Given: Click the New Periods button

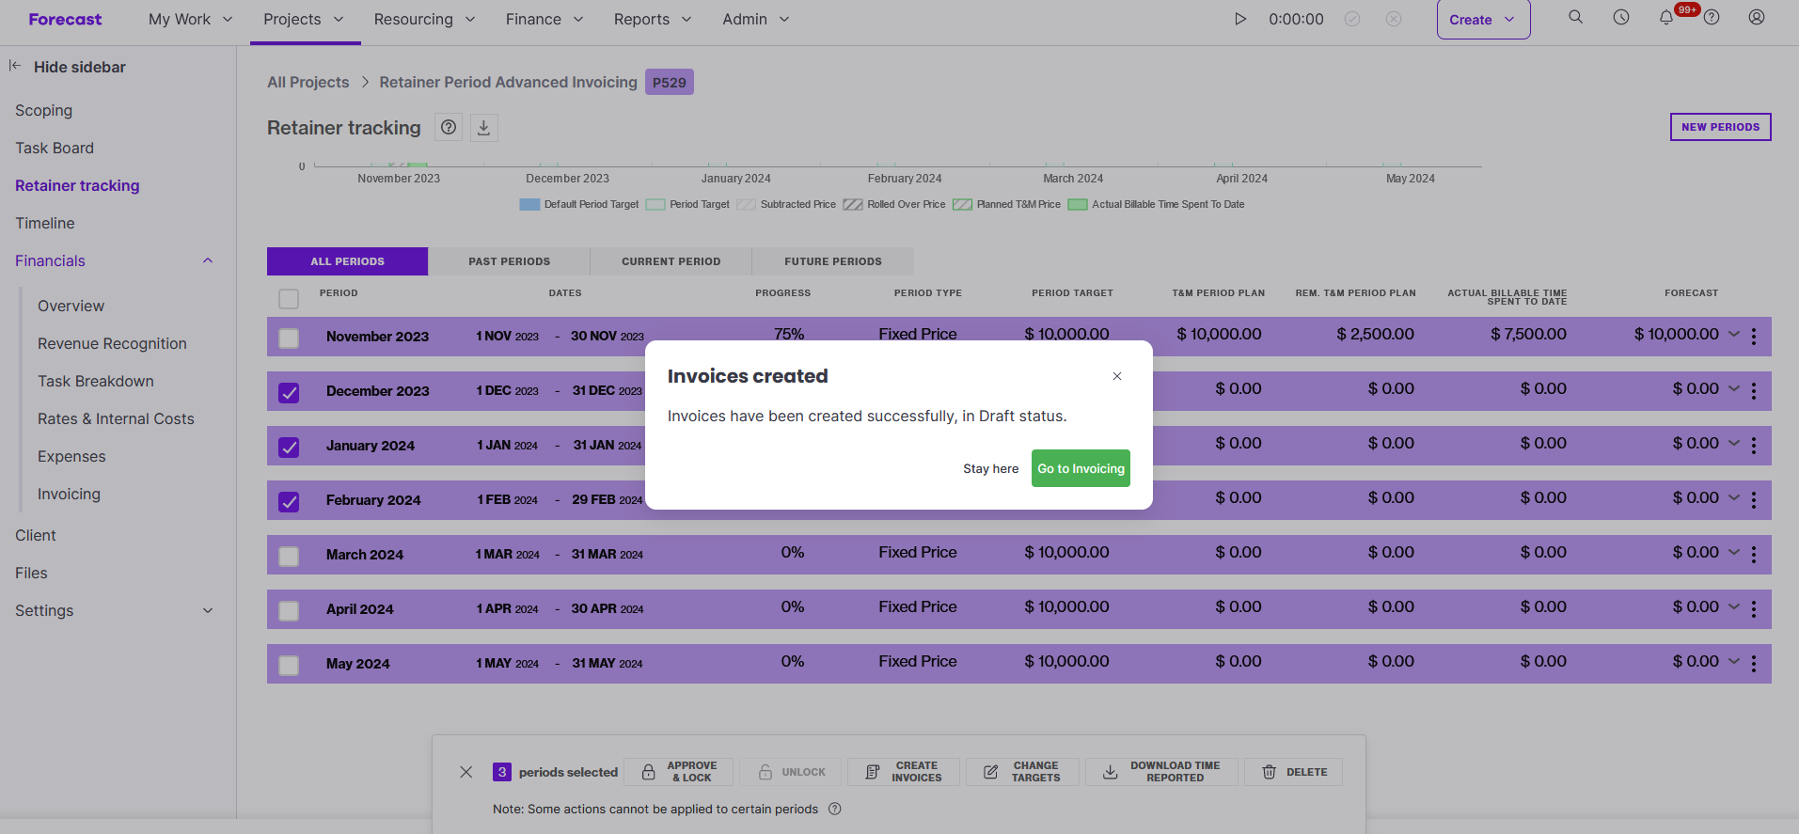Looking at the screenshot, I should [x=1720, y=127].
